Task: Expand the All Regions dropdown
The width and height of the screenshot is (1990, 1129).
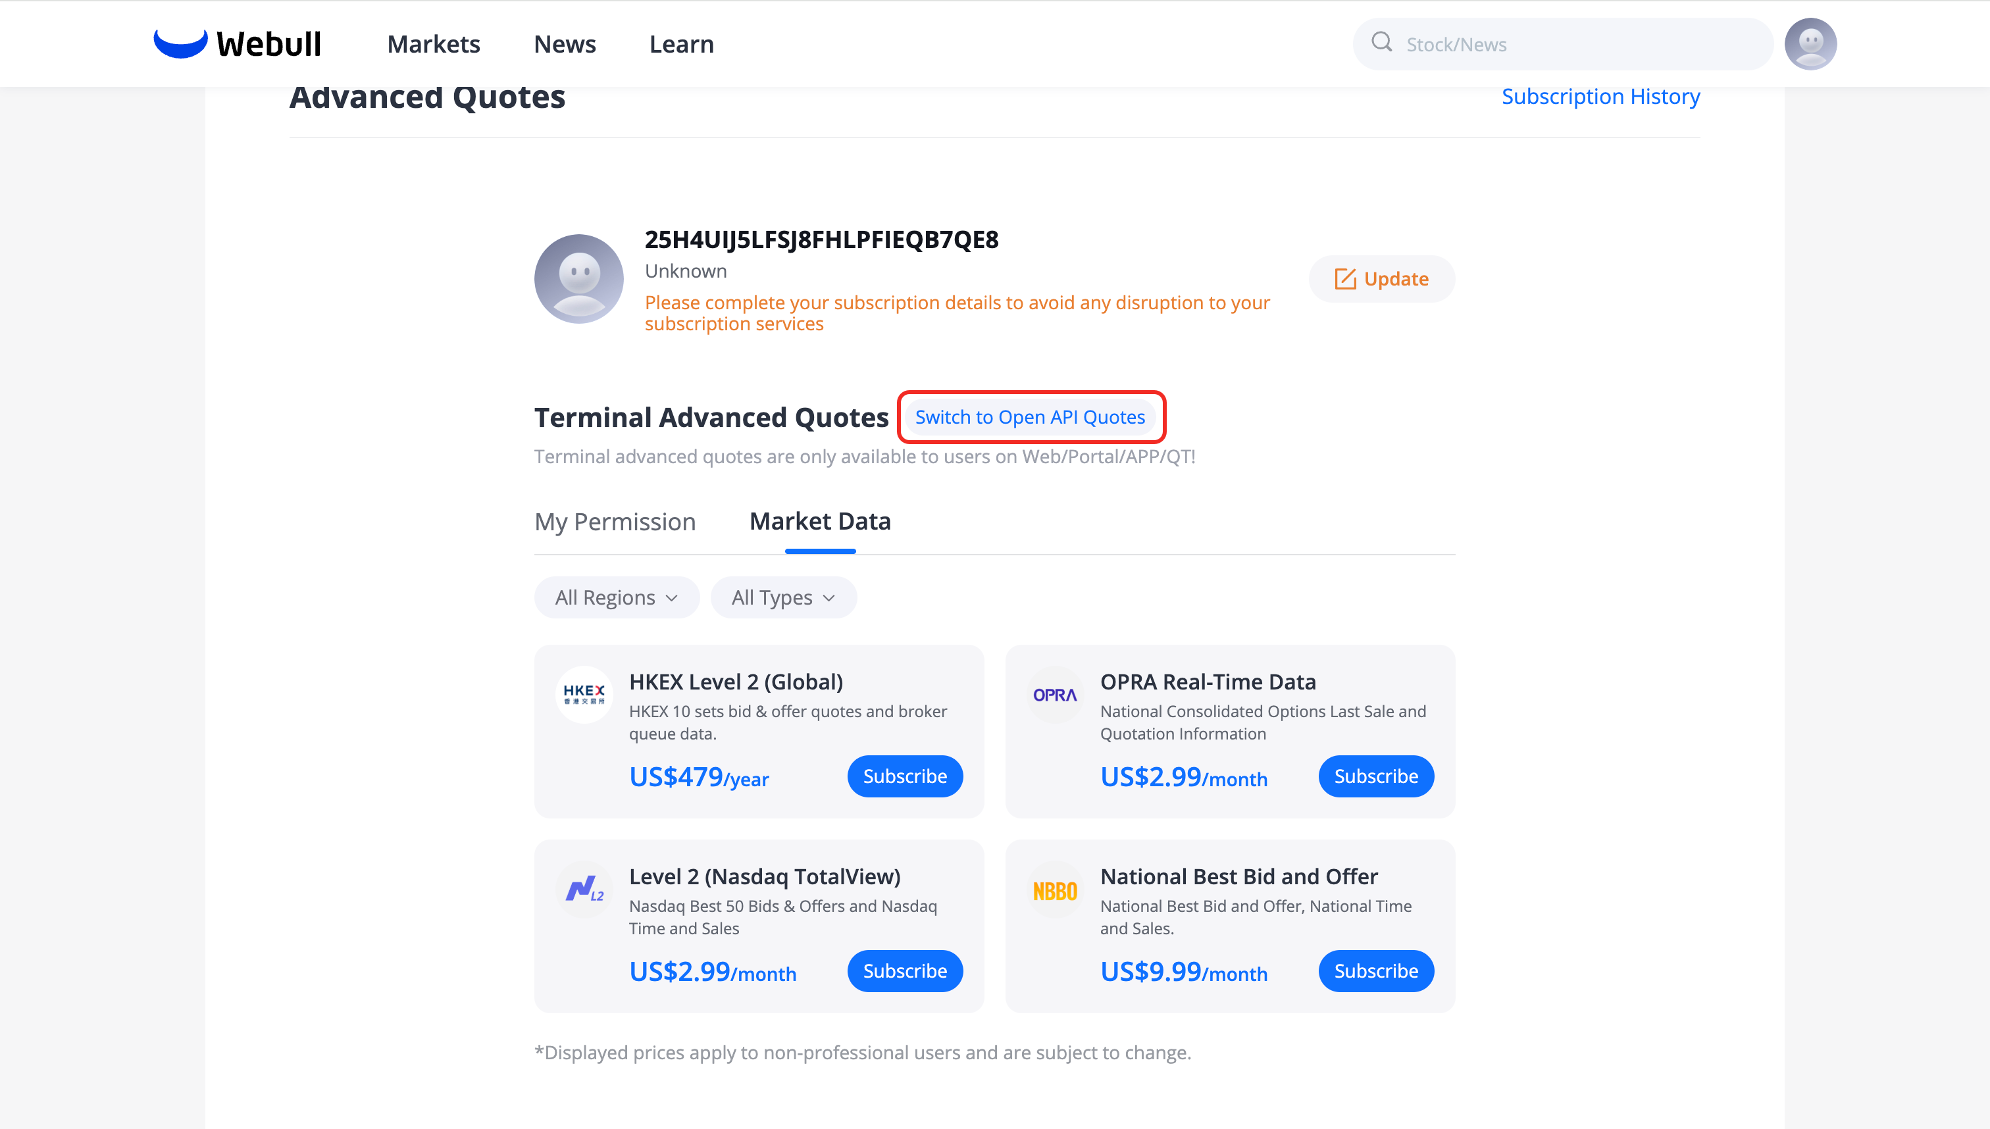Action: [617, 597]
